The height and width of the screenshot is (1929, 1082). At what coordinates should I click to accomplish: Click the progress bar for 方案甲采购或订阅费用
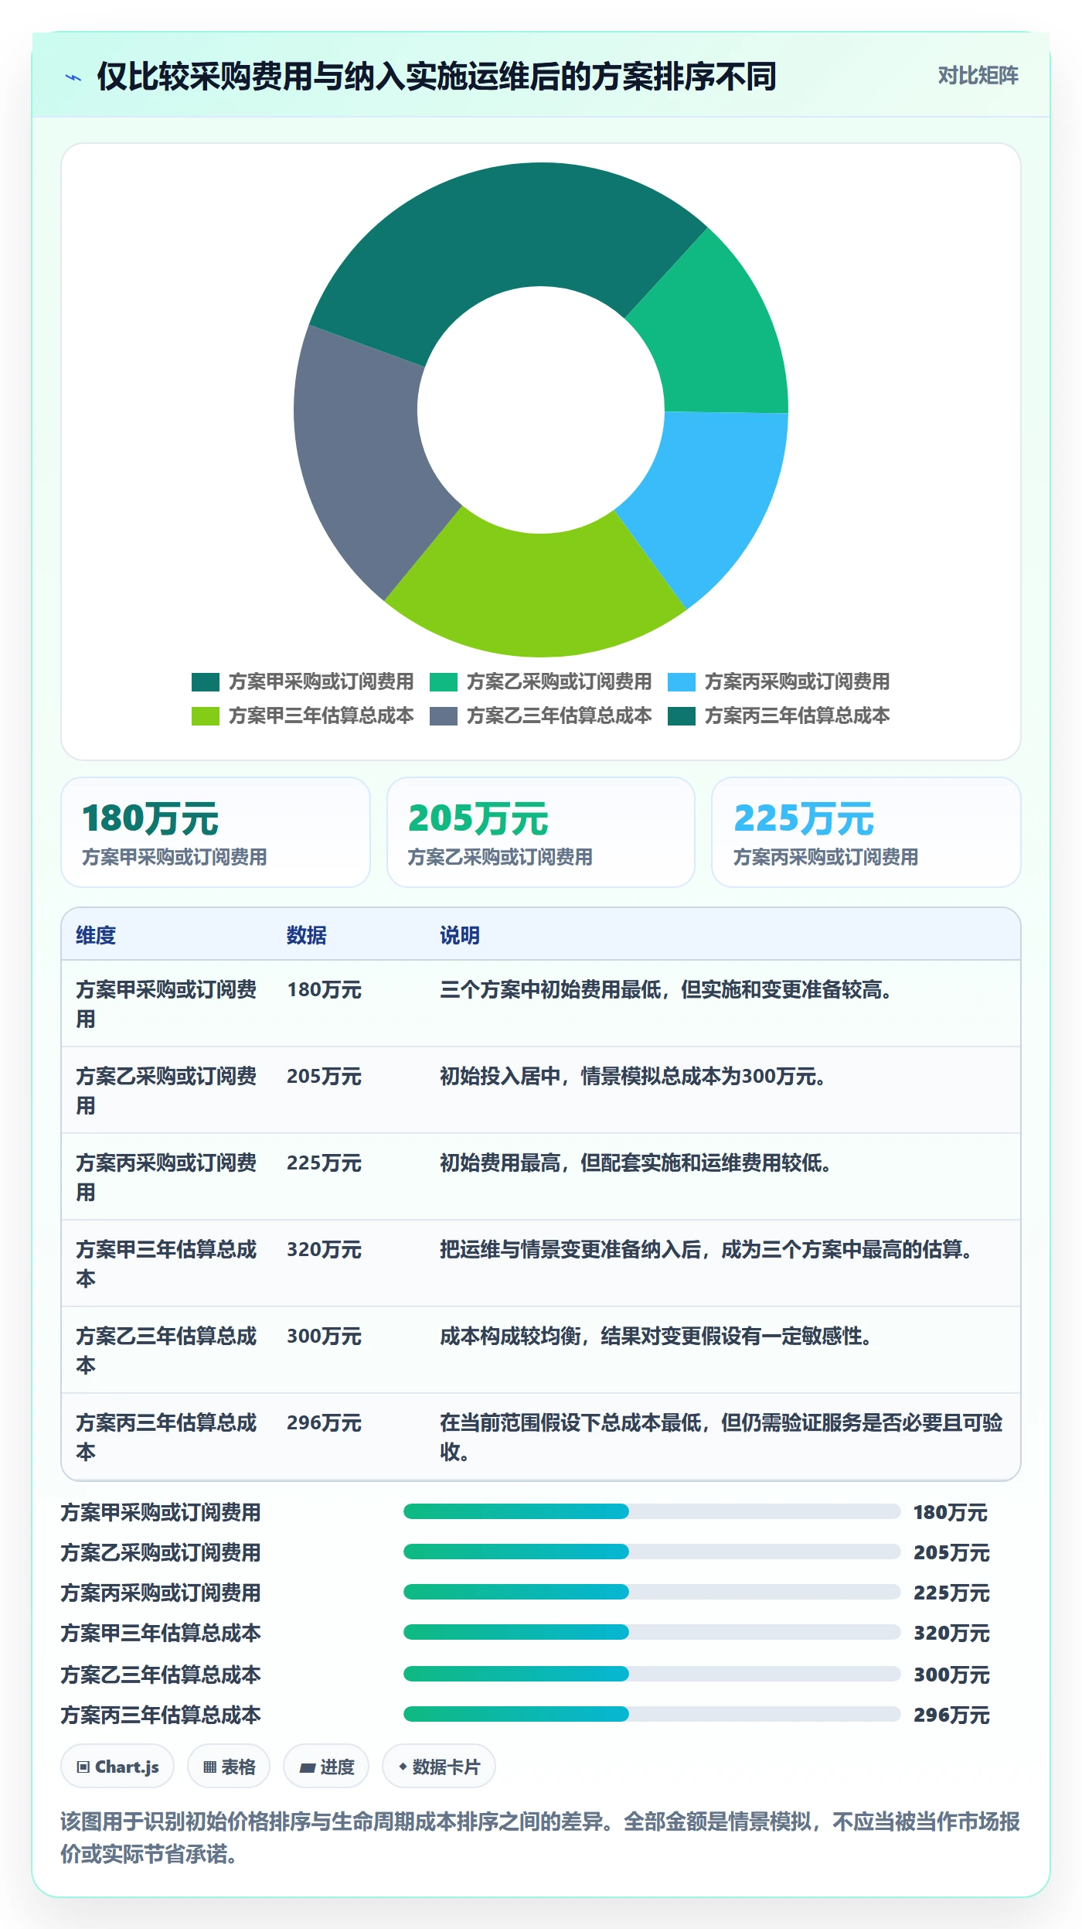[652, 1511]
